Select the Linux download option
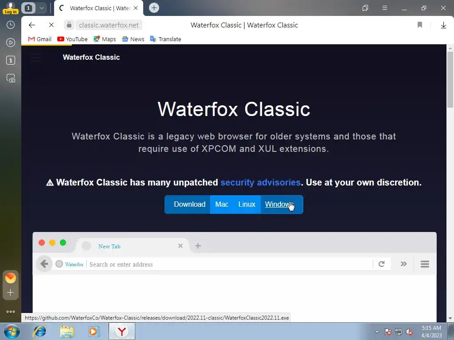Screen dimensions: 454x340 point(247,205)
